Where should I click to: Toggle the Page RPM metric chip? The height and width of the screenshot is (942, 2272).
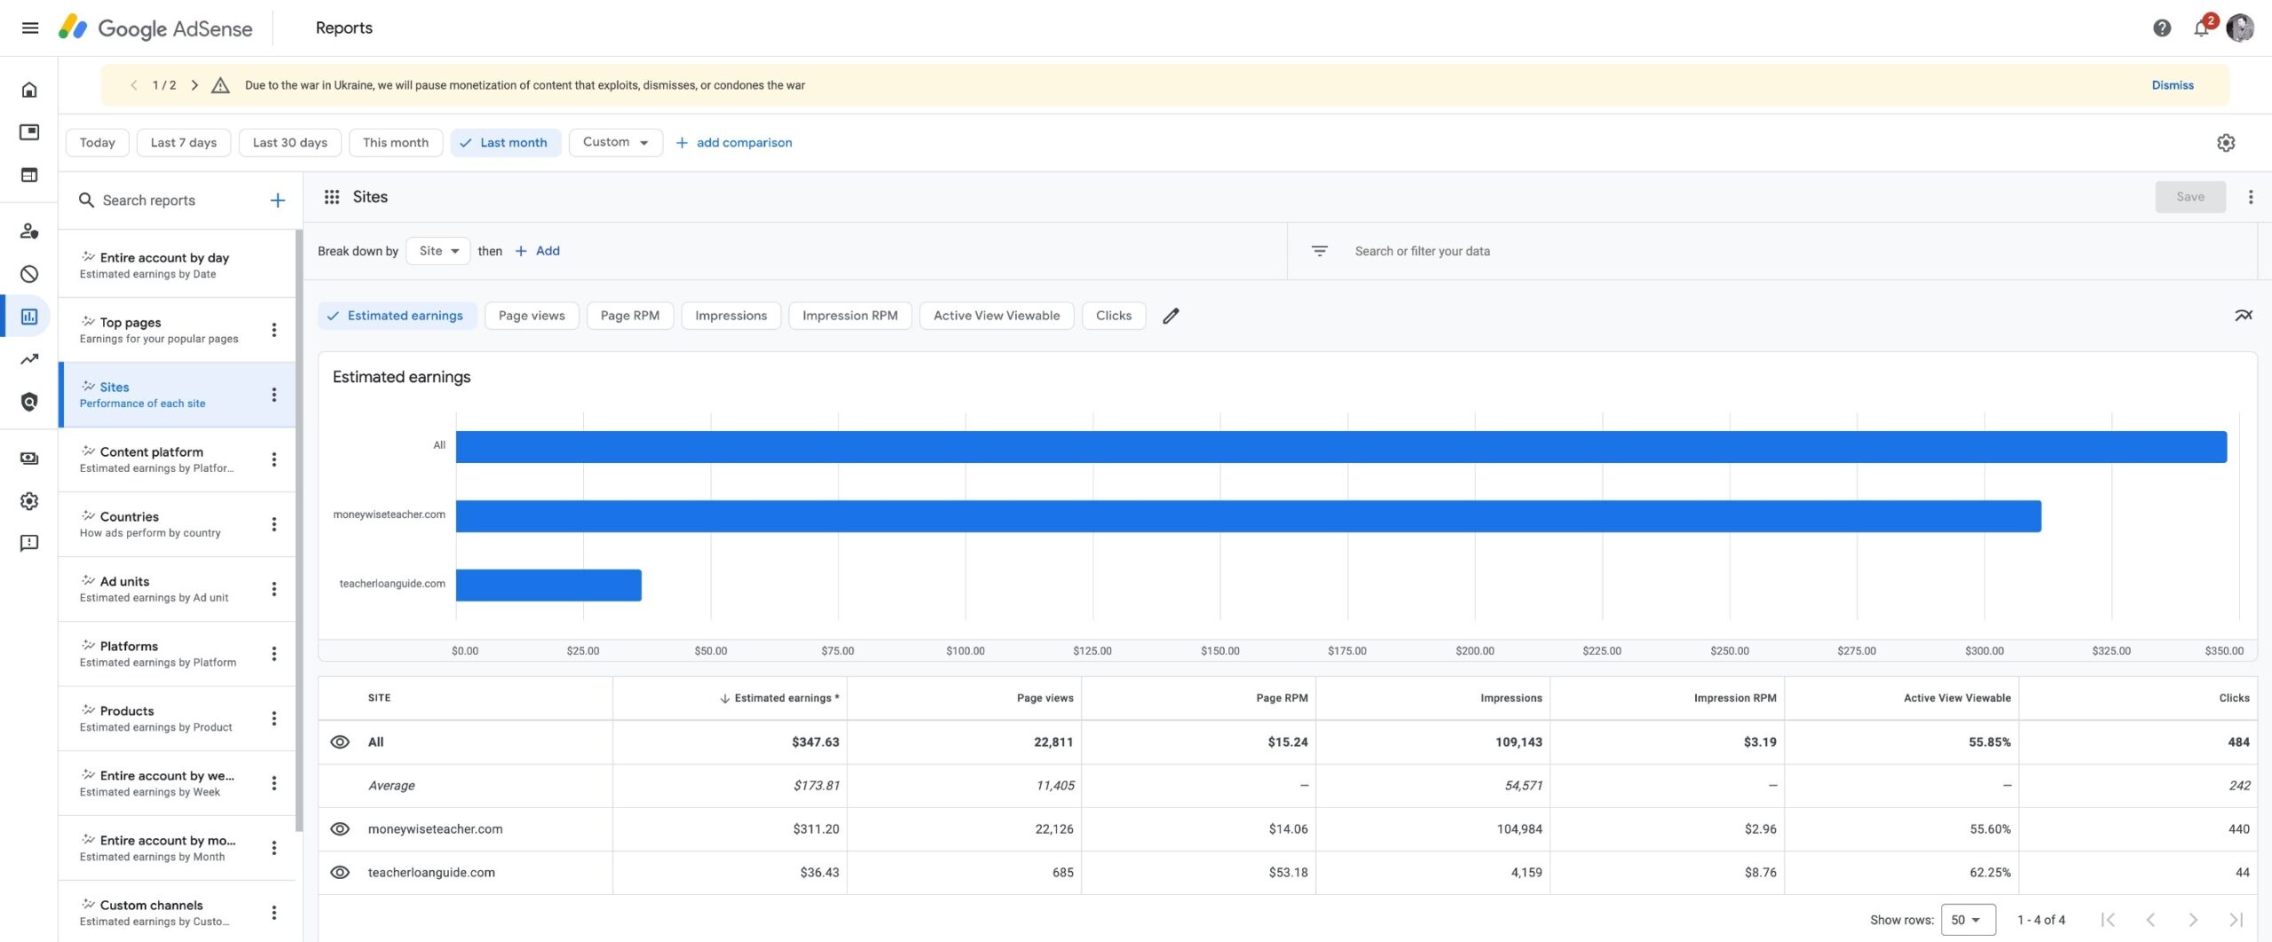click(630, 316)
